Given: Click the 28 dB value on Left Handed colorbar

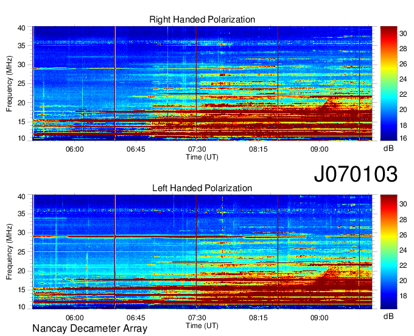Looking at the screenshot, I should click(x=403, y=220).
